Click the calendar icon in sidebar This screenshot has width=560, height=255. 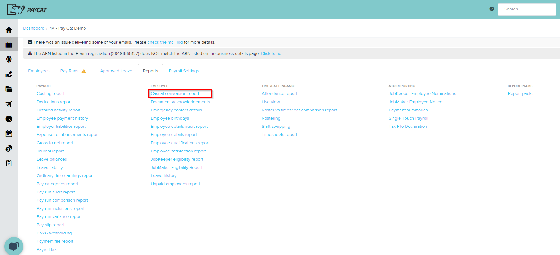pyautogui.click(x=9, y=134)
